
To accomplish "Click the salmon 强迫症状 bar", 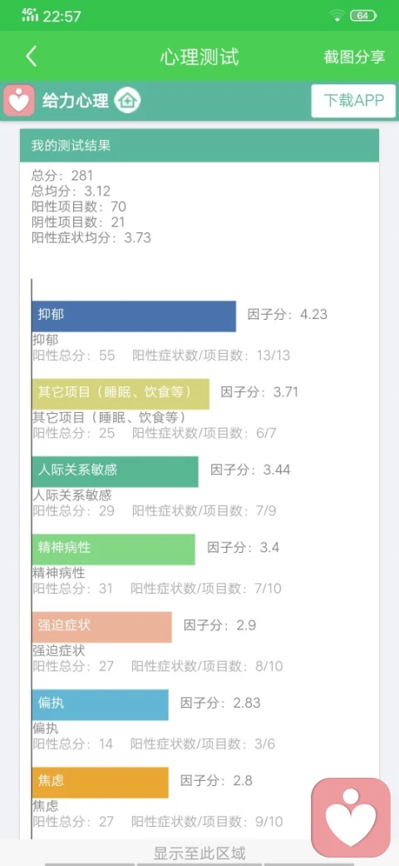I will (102, 627).
